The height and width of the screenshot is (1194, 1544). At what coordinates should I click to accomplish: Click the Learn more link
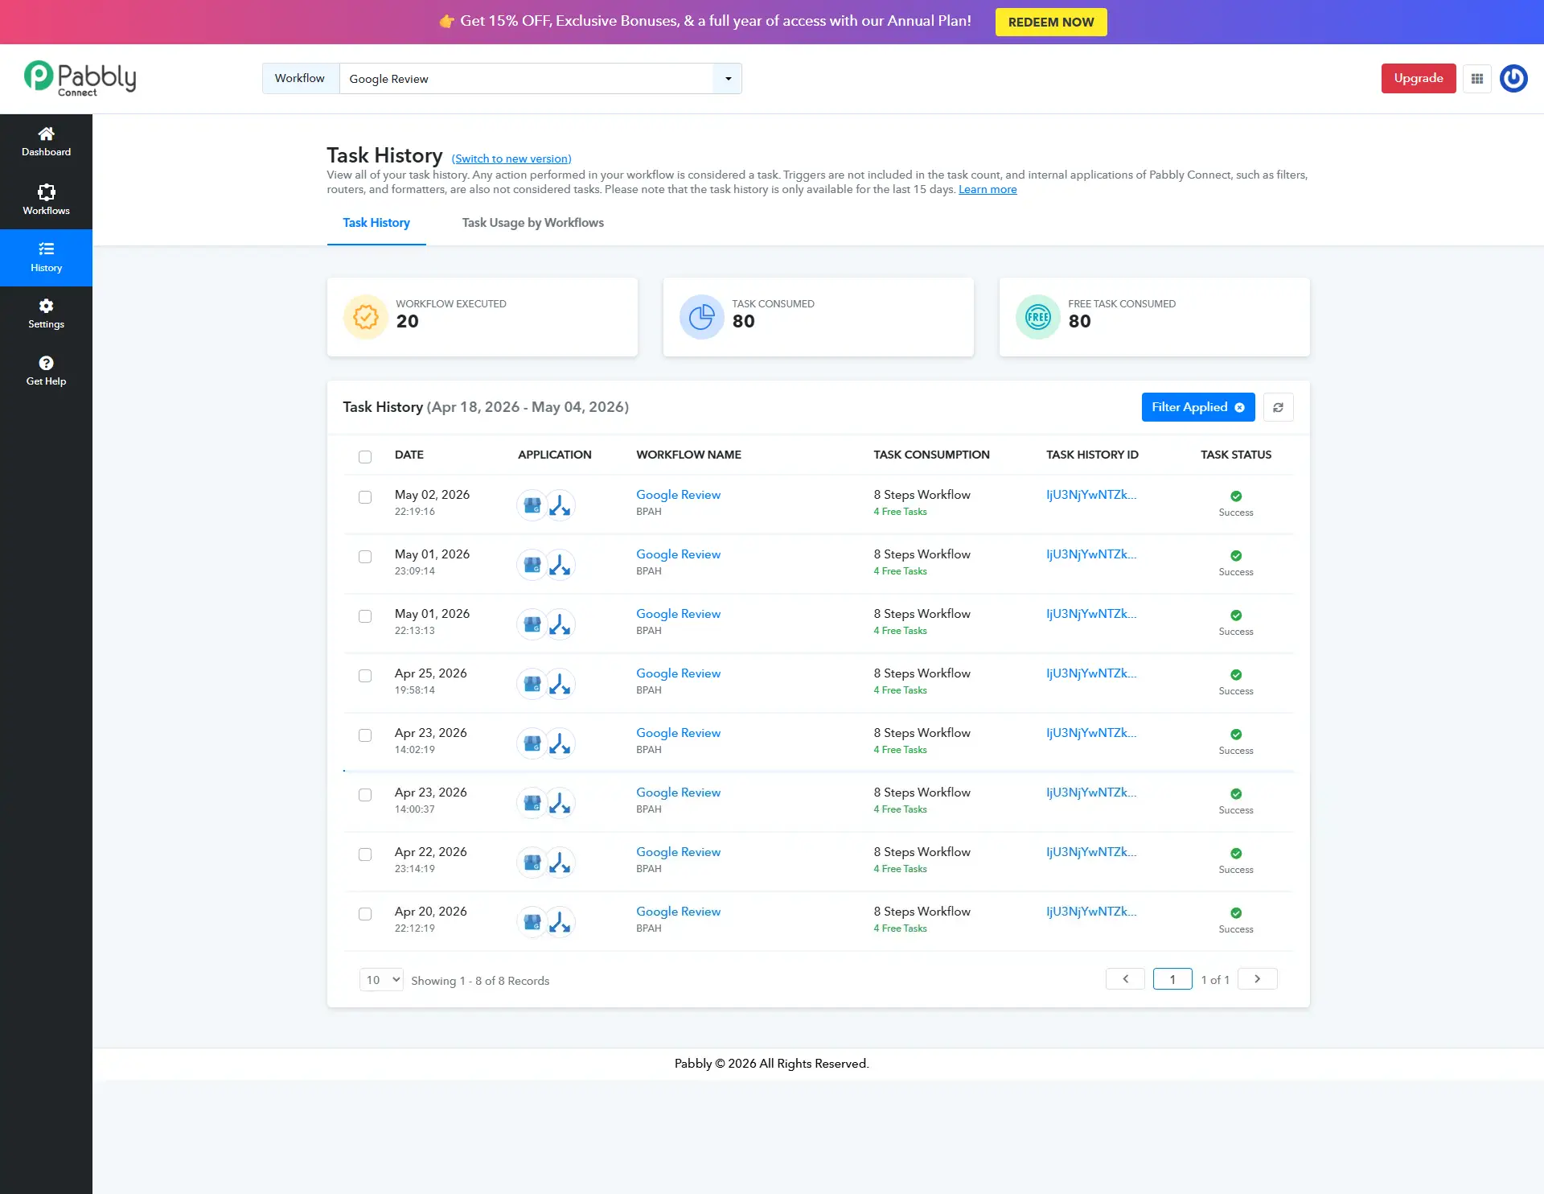[x=988, y=189]
